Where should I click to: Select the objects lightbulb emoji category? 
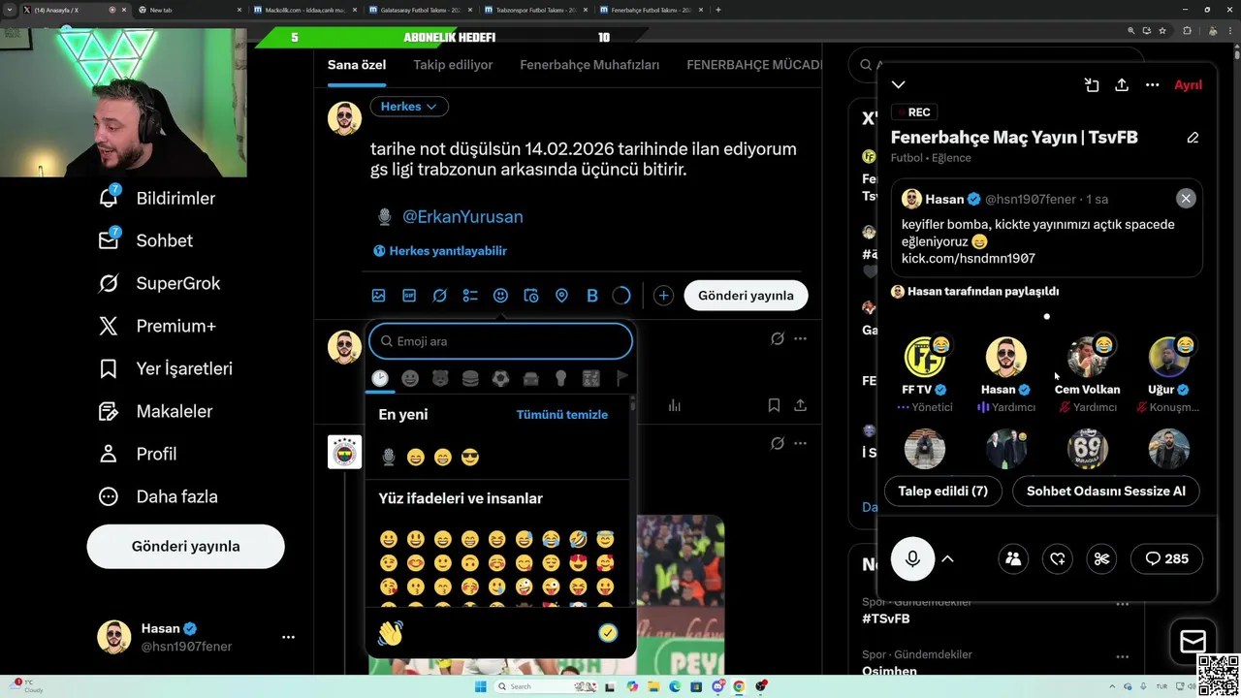click(560, 378)
